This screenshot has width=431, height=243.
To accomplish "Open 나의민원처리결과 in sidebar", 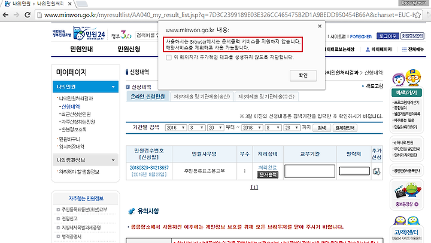I will click(x=76, y=98).
